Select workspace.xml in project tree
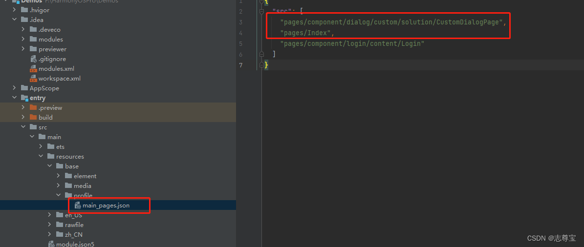Screen dimensions: 584x247 (x=118, y=79)
